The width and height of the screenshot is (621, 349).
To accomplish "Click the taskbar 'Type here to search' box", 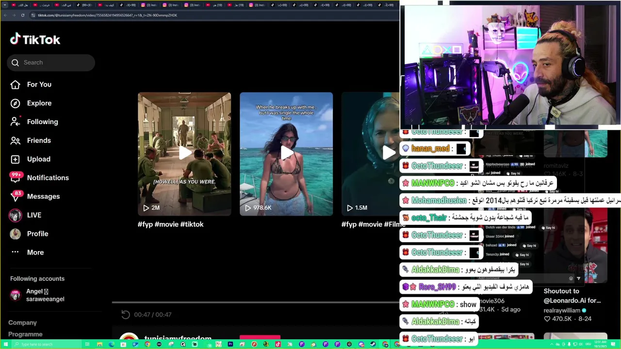I will coord(46,344).
